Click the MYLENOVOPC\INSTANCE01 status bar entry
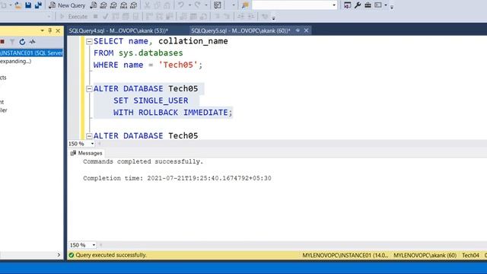 [x=345, y=255]
